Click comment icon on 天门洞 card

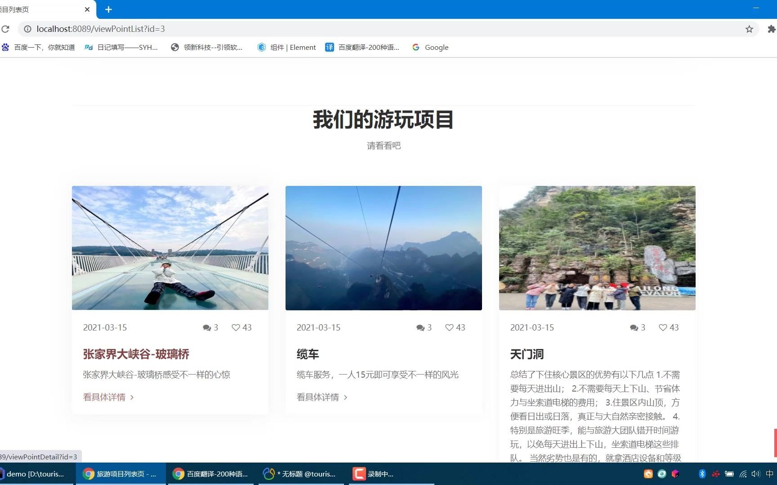pyautogui.click(x=634, y=328)
